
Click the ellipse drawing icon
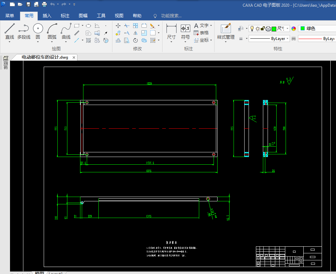point(88,26)
